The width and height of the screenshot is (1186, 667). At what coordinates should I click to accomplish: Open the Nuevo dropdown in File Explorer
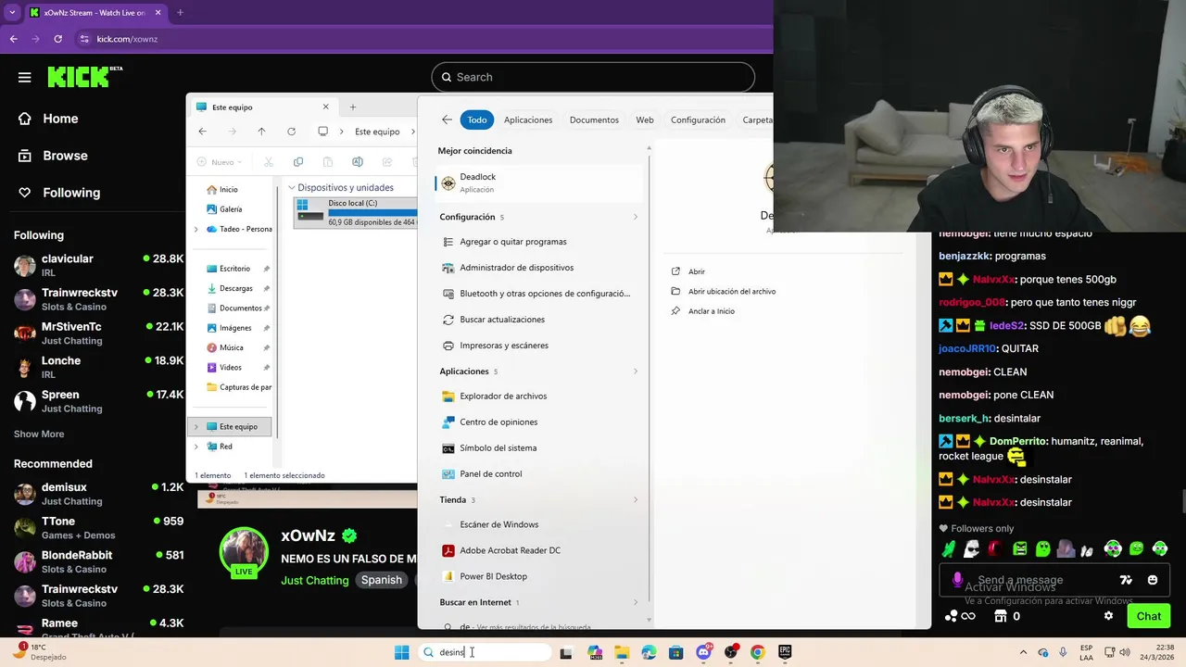click(220, 162)
